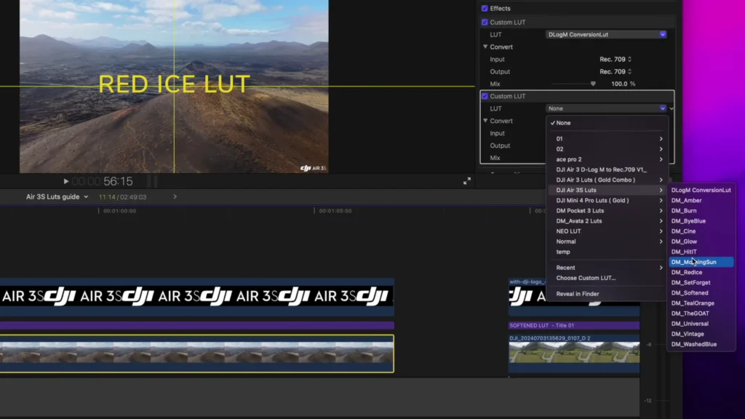Disable the first Custom LUT effect checkbox

tap(485, 23)
